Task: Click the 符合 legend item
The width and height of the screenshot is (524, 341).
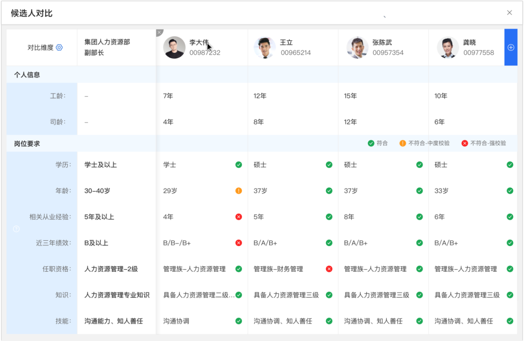Action: pyautogui.click(x=377, y=143)
